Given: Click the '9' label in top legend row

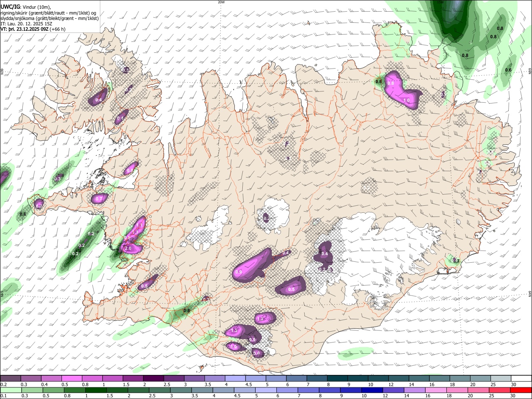Looking at the screenshot, I should (348, 384).
